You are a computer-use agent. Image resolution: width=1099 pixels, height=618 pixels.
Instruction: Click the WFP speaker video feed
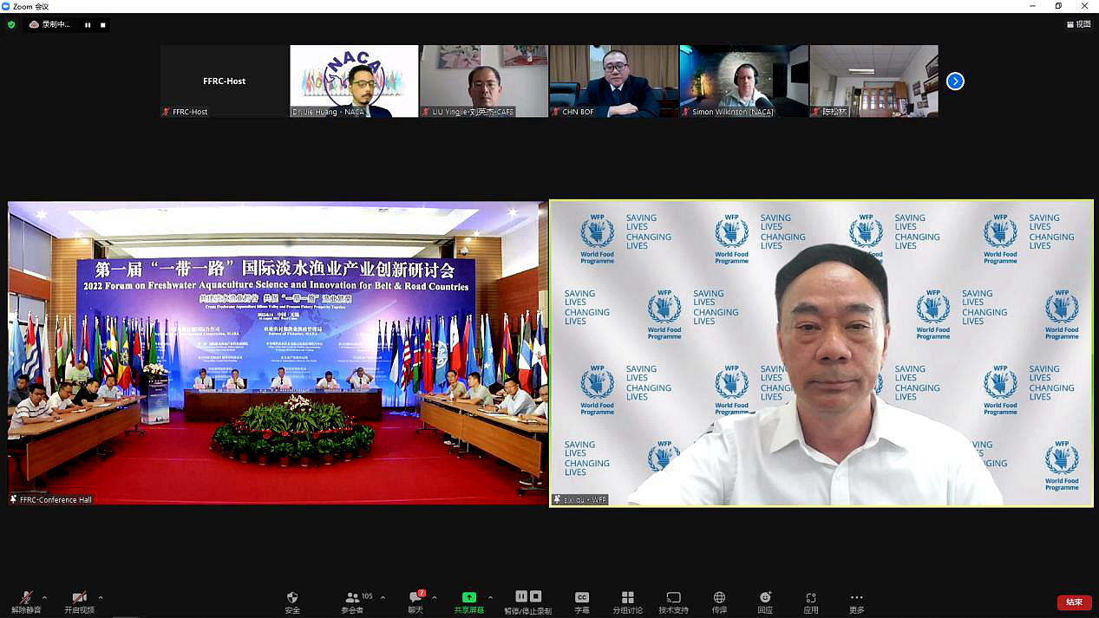click(x=821, y=354)
